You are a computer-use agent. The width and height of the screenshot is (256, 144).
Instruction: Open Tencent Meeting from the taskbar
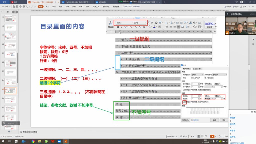point(59,141)
